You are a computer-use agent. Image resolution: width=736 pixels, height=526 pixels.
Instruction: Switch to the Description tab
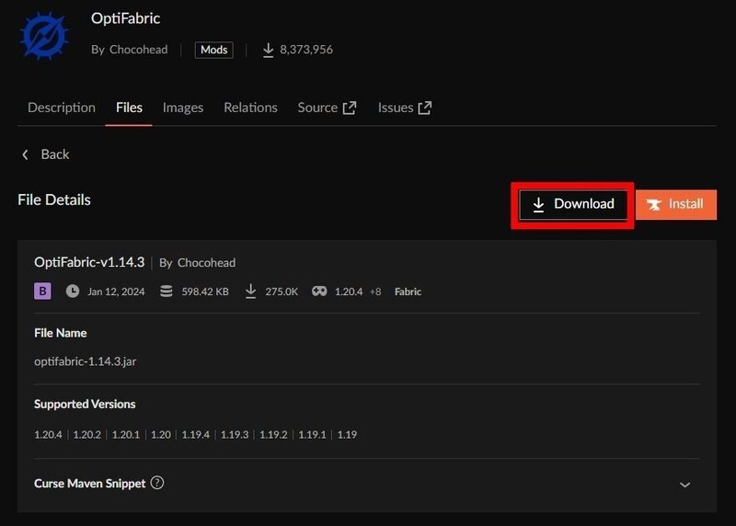click(62, 108)
